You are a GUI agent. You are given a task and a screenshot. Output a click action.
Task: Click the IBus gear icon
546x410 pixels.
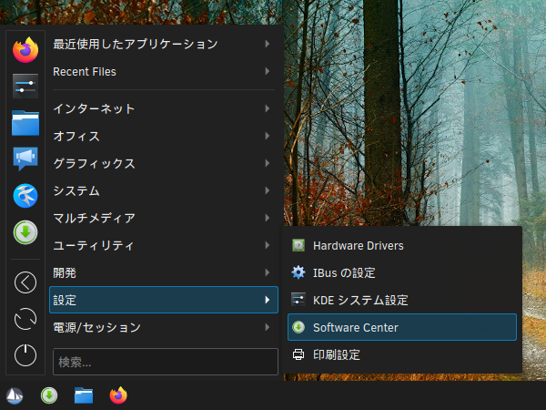coord(298,272)
